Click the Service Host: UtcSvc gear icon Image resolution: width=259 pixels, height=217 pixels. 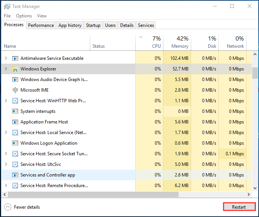click(x=15, y=164)
